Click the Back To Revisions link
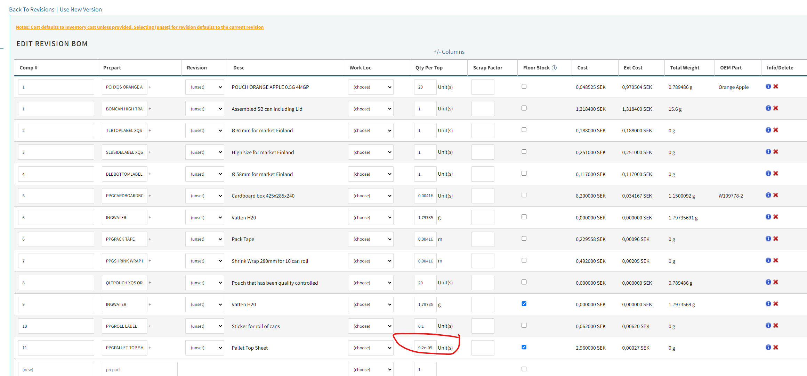The height and width of the screenshot is (376, 807). [32, 9]
